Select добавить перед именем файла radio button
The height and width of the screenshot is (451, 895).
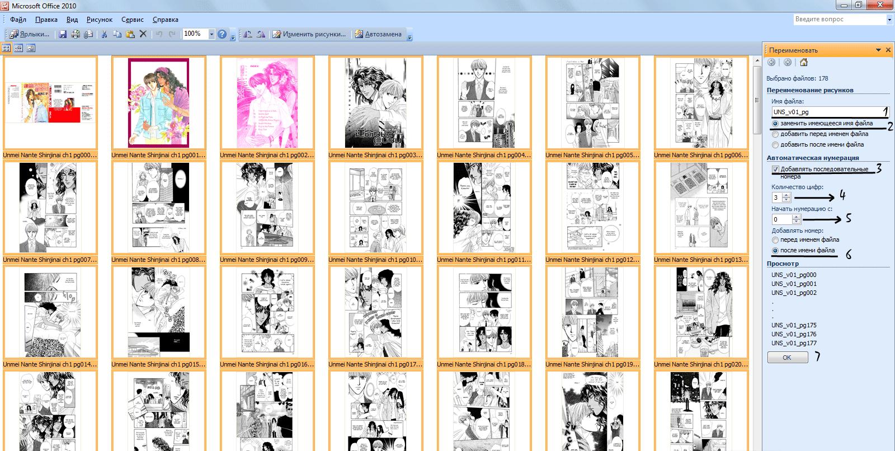coord(775,134)
